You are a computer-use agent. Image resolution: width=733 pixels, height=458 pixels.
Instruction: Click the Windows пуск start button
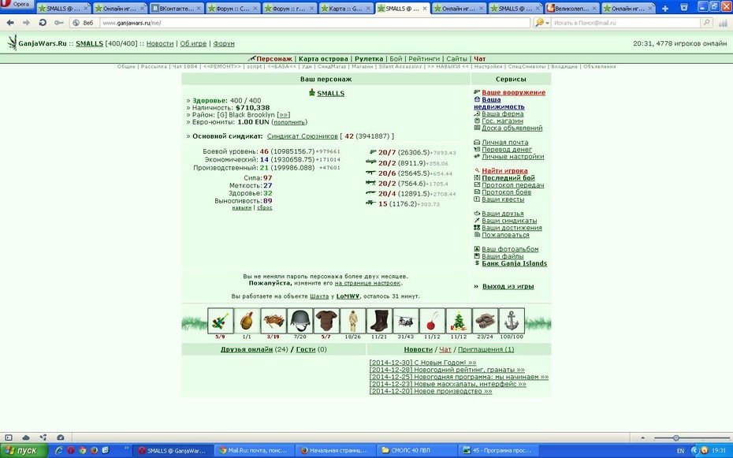tap(24, 451)
